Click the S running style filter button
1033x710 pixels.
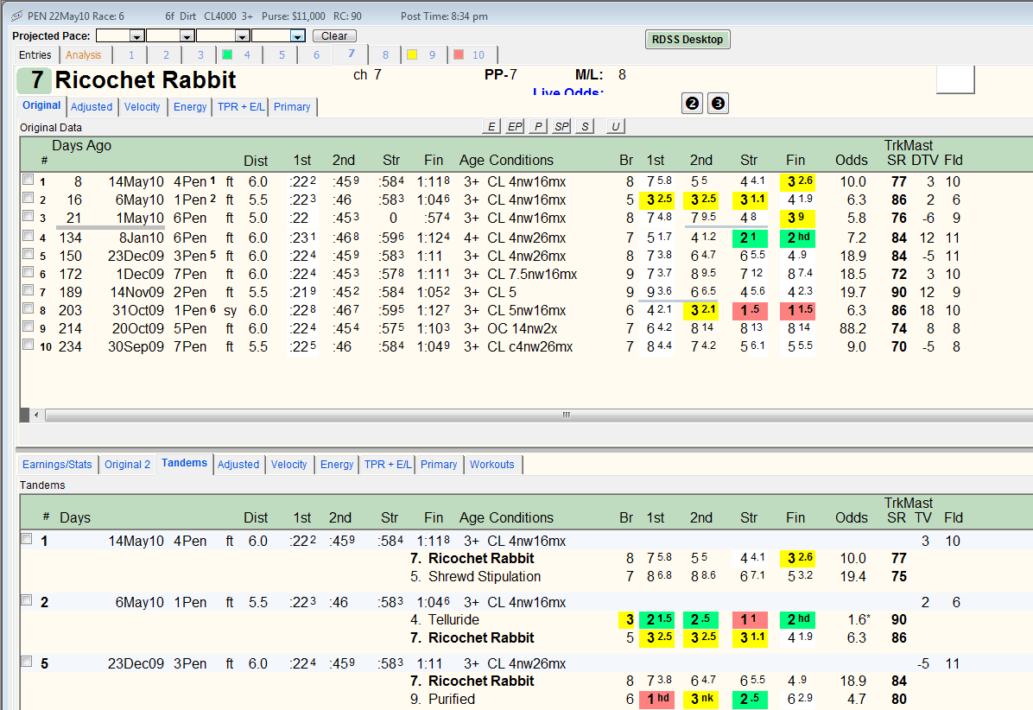pyautogui.click(x=585, y=126)
